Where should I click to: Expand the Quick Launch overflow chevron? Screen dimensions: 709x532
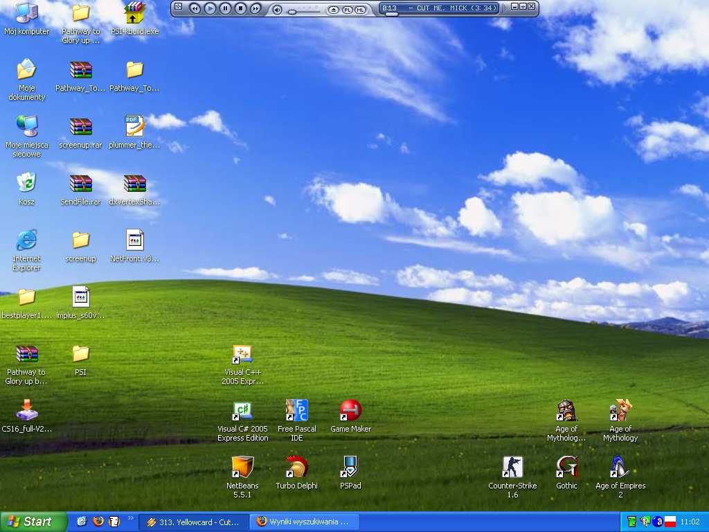(x=131, y=518)
